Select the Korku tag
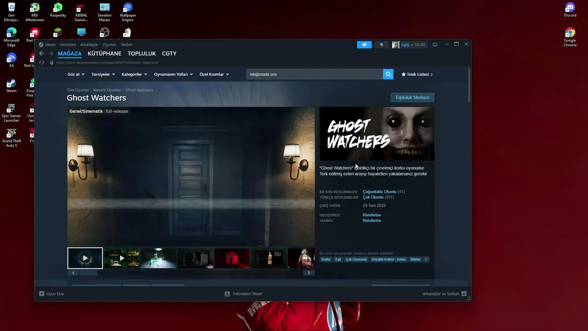This screenshot has height=331, width=588. click(326, 259)
